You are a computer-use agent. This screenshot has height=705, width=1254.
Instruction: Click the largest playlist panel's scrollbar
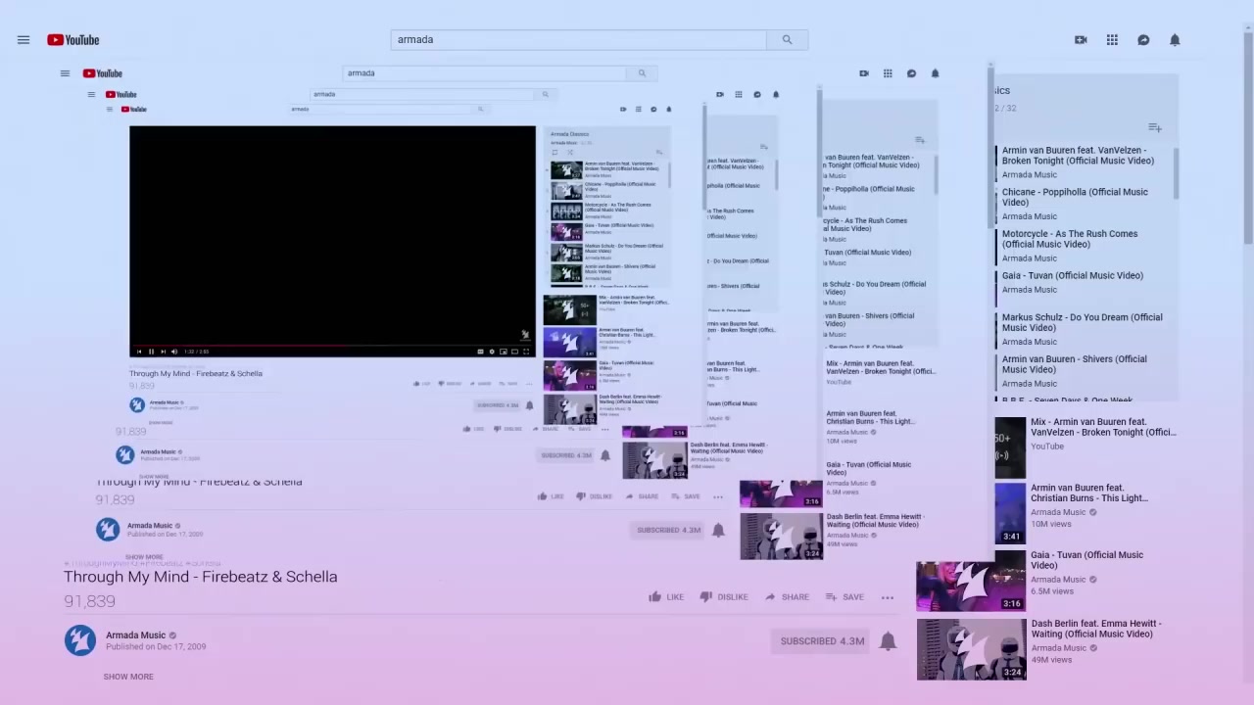[x=1176, y=174]
